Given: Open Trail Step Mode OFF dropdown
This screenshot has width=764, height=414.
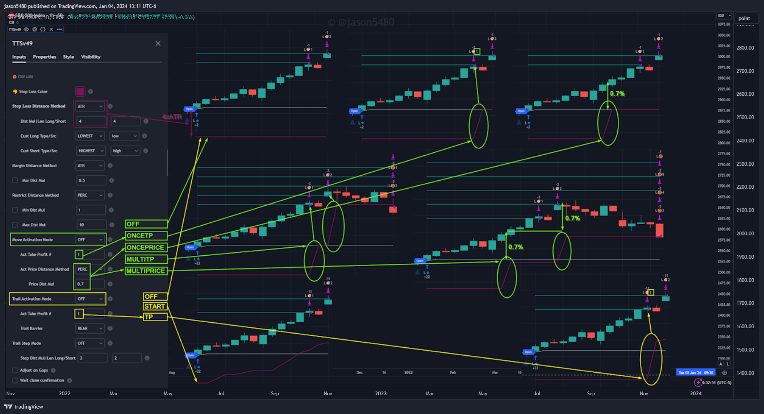Looking at the screenshot, I should pos(90,343).
